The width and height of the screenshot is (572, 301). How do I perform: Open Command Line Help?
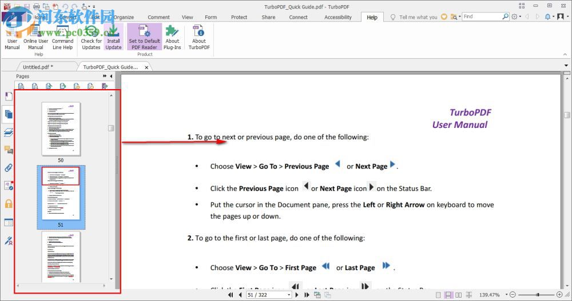point(62,38)
